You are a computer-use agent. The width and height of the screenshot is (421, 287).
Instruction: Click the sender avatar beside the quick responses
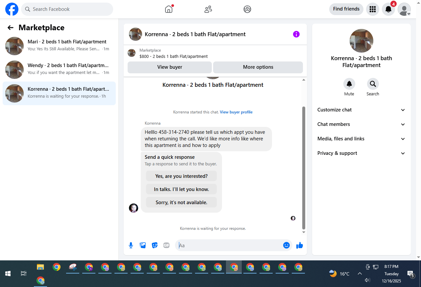click(134, 208)
